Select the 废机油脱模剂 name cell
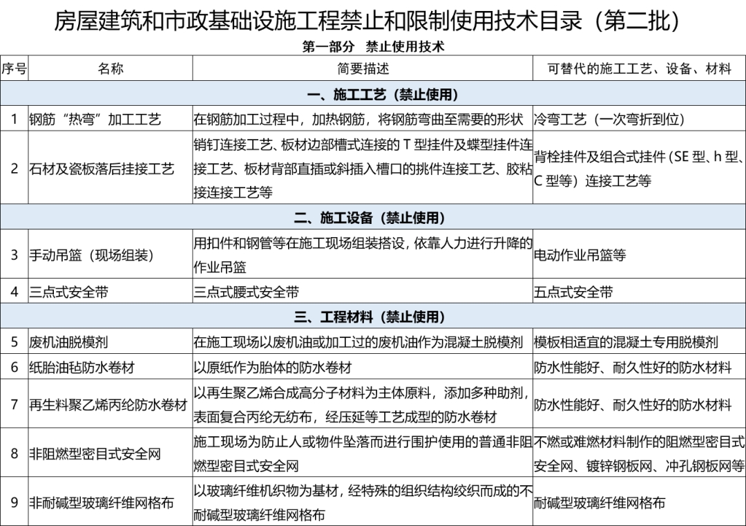The height and width of the screenshot is (526, 746). [x=68, y=342]
